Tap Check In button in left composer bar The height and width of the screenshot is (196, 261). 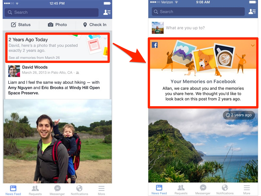[x=95, y=25]
